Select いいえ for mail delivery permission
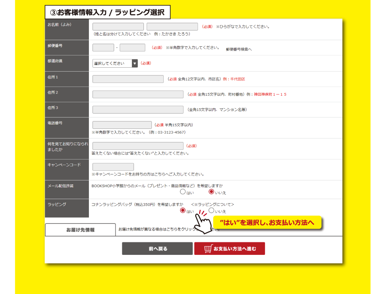 [x=211, y=192]
